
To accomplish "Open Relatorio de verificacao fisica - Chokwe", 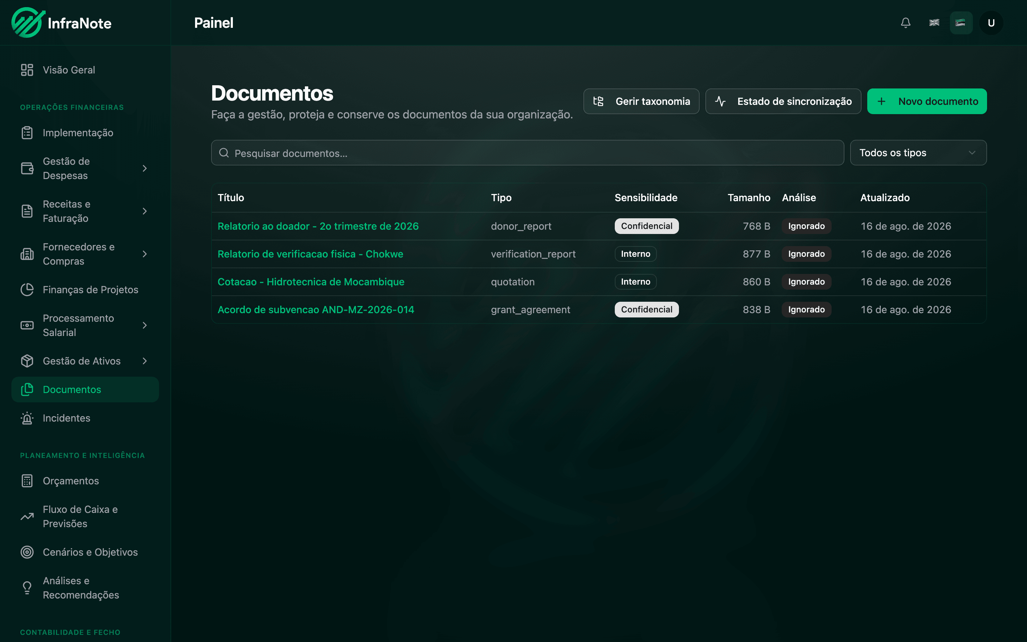I will [x=310, y=254].
